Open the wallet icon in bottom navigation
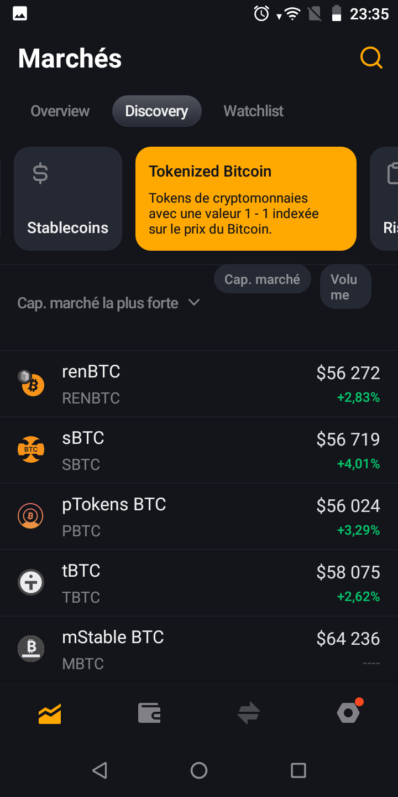The width and height of the screenshot is (398, 797). pos(149,713)
